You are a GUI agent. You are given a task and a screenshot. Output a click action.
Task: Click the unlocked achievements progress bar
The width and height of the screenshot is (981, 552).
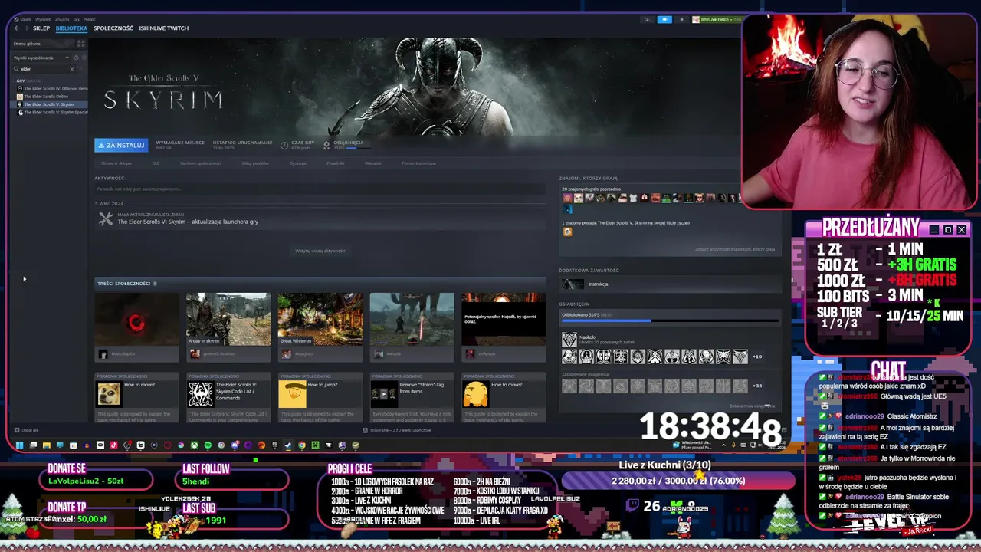coord(670,320)
